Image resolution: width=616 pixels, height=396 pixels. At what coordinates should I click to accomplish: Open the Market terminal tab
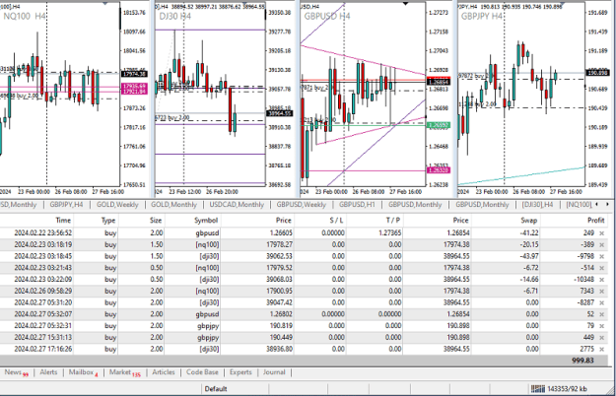pos(124,372)
